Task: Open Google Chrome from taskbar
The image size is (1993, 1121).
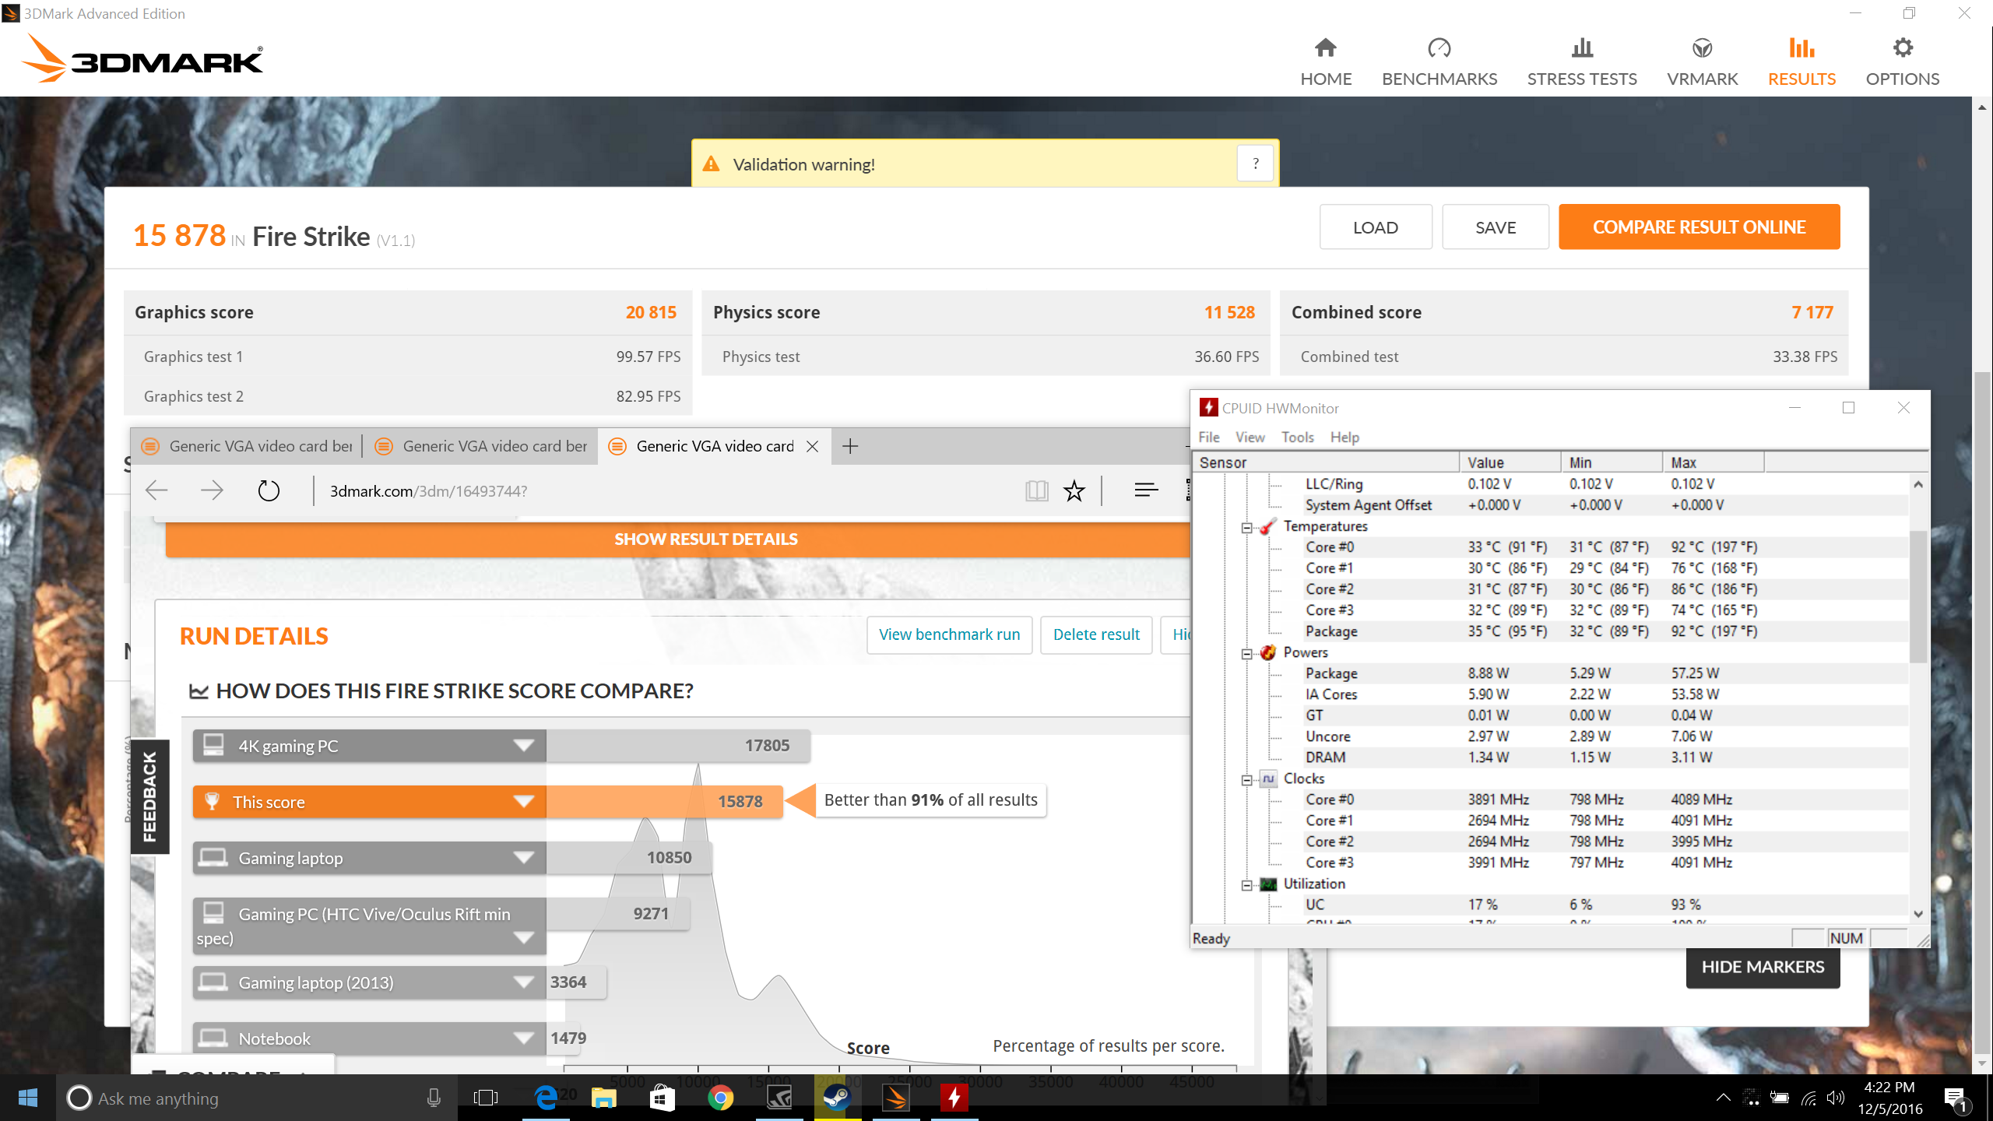Action: pos(720,1098)
